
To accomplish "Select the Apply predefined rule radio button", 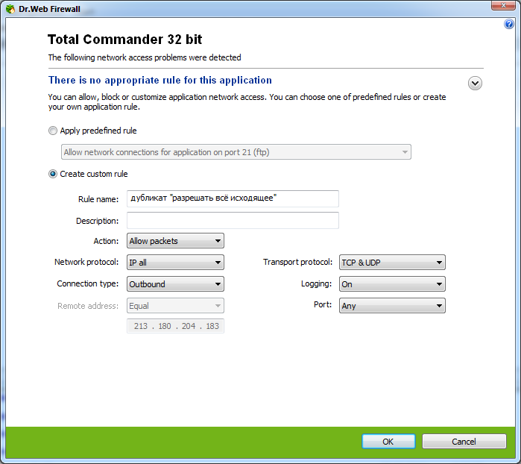I will coord(53,131).
